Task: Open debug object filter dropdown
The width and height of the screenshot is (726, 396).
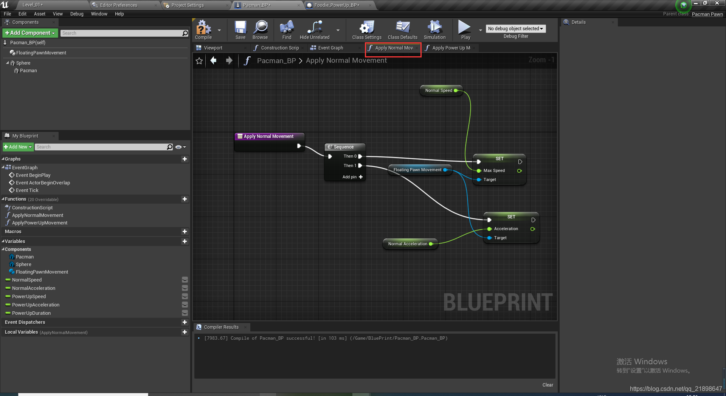Action: coord(516,29)
